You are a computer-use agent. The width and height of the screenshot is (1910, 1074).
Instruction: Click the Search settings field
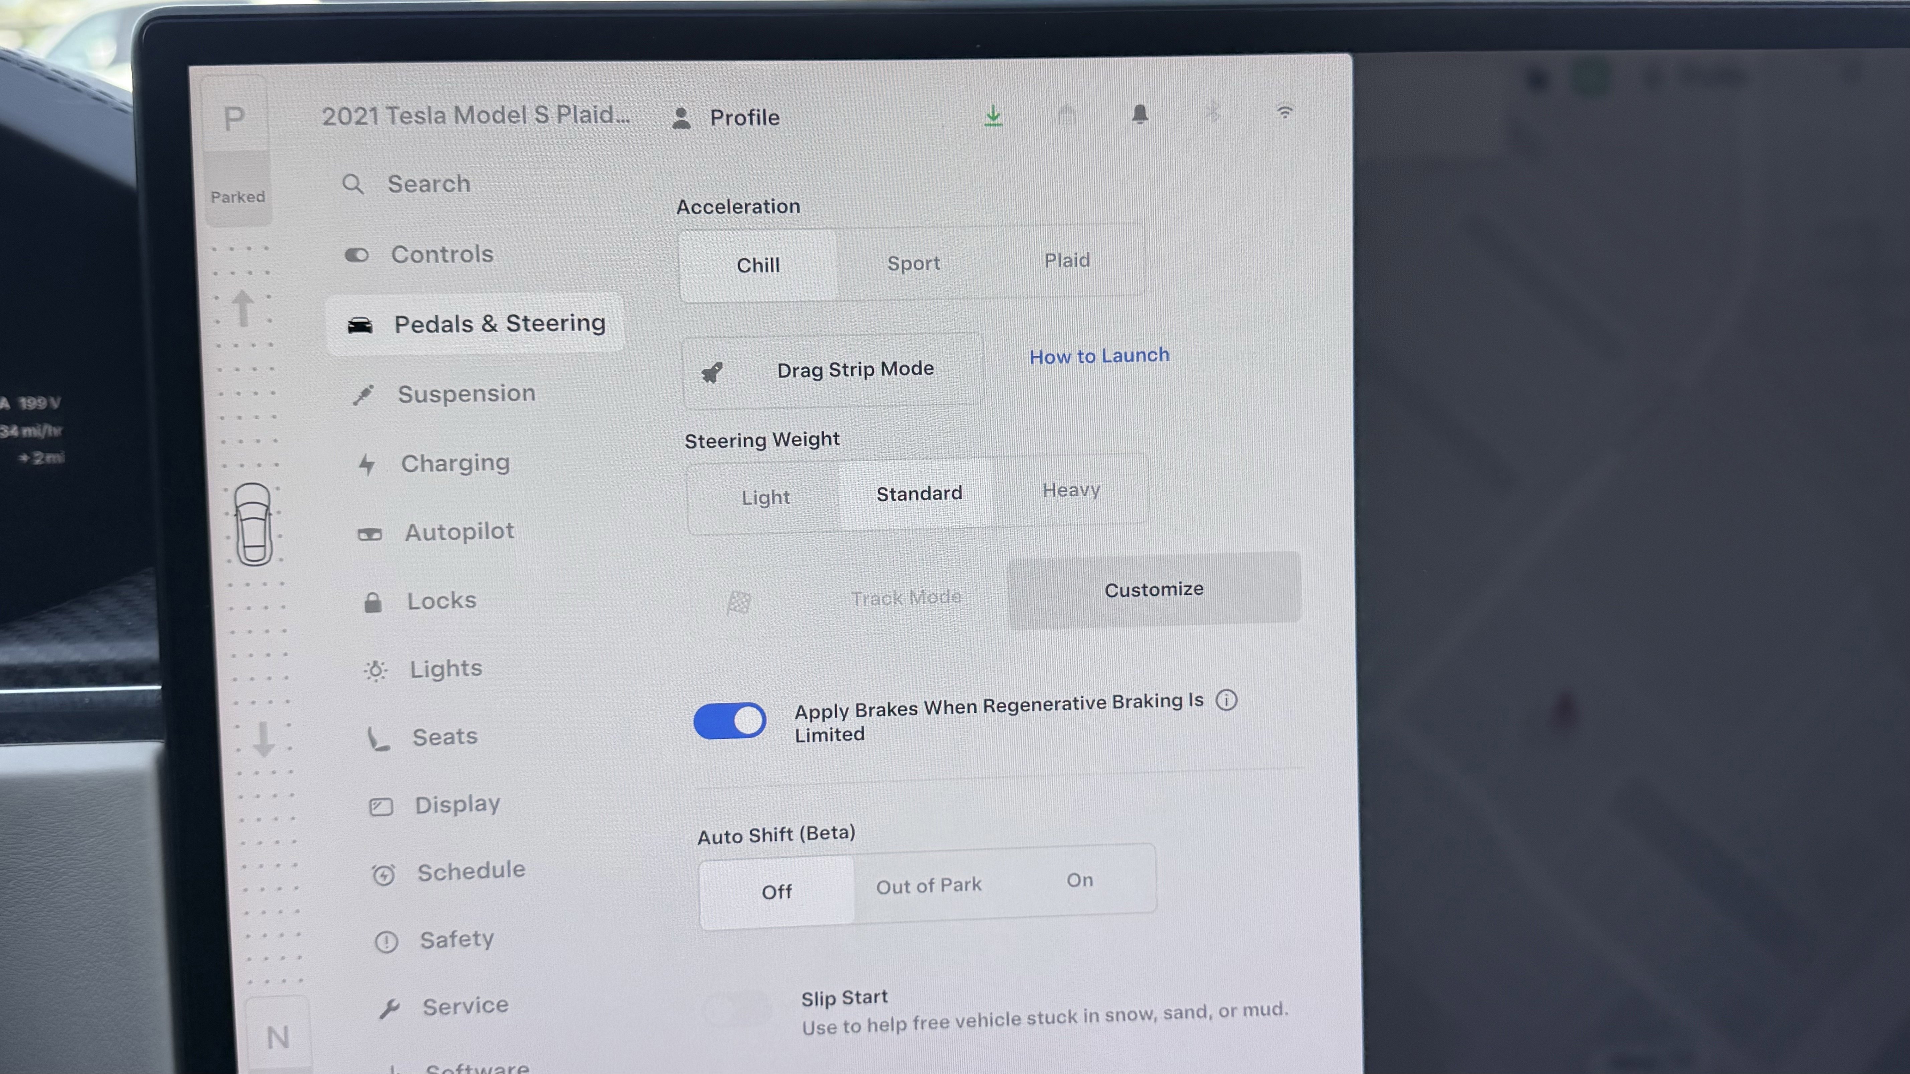429,184
